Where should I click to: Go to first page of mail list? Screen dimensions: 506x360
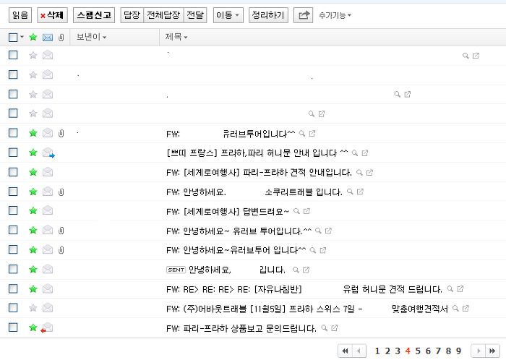[x=345, y=351]
